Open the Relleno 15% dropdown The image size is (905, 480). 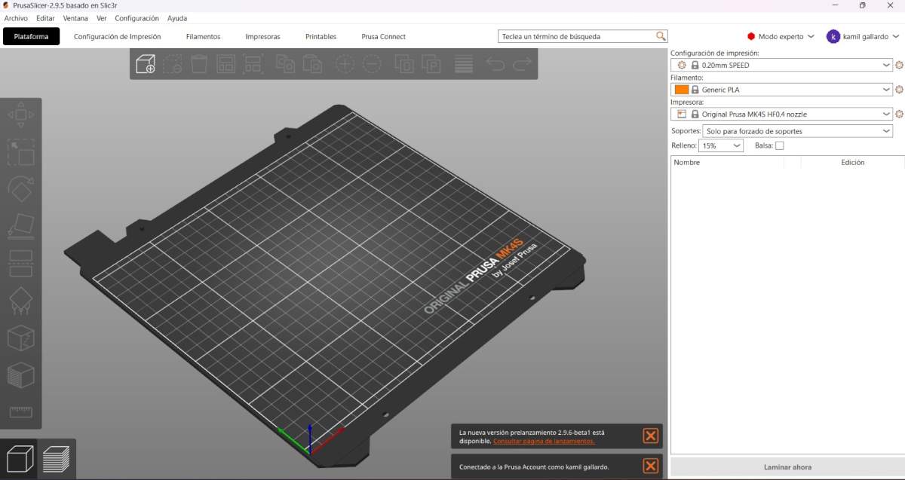721,145
